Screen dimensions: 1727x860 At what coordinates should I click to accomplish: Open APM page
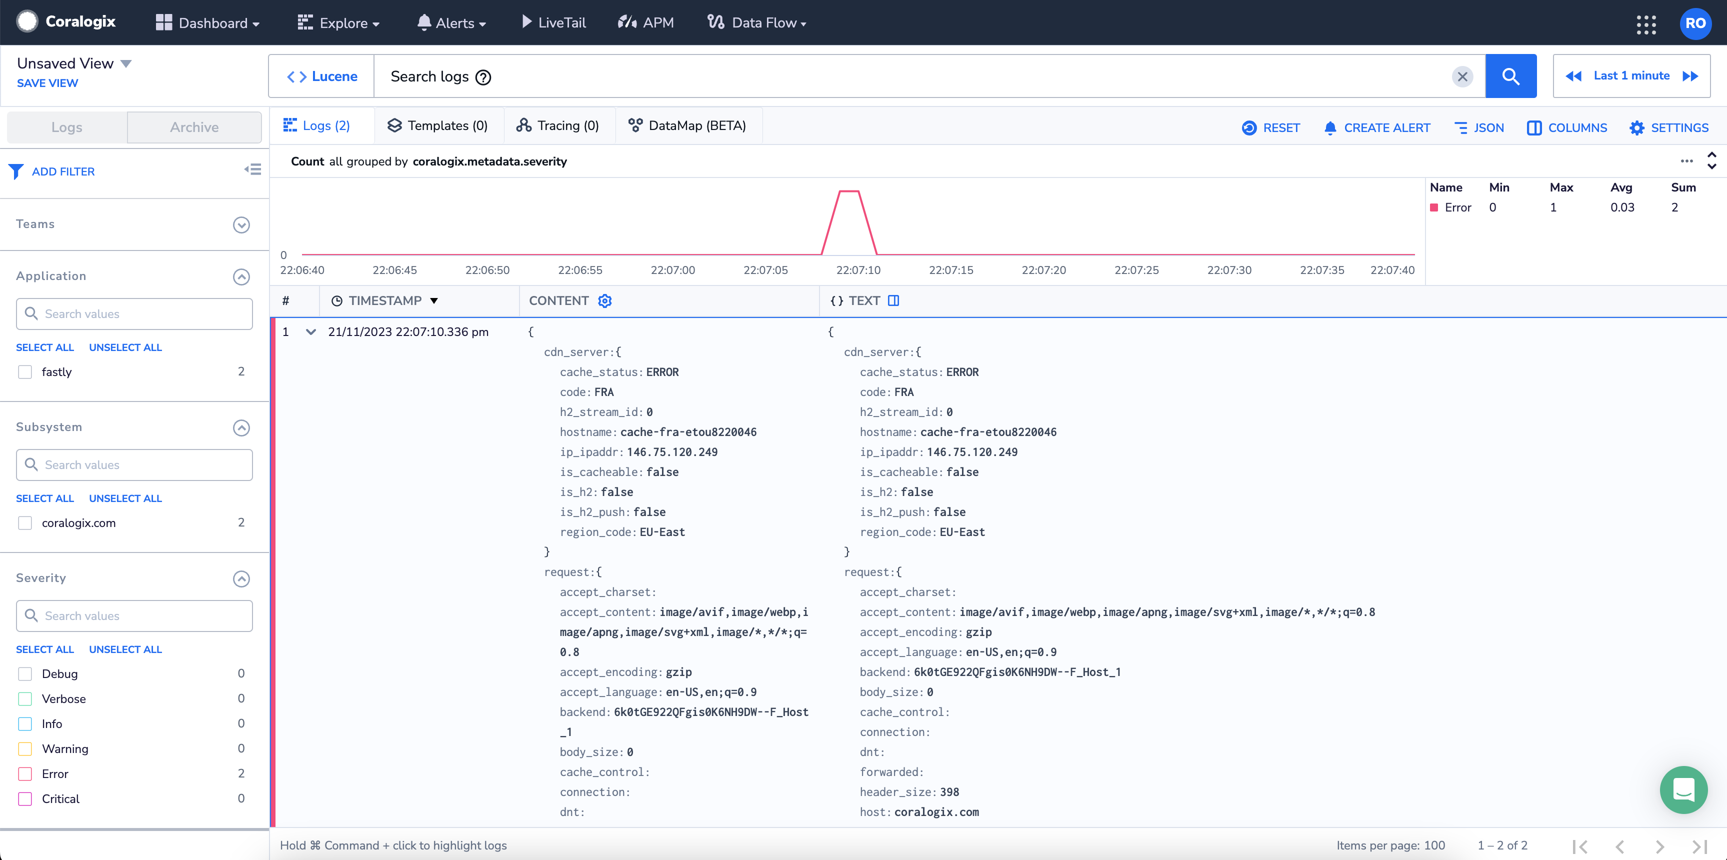click(645, 23)
